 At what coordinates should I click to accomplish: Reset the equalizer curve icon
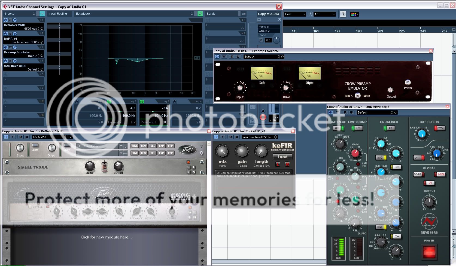(x=197, y=58)
